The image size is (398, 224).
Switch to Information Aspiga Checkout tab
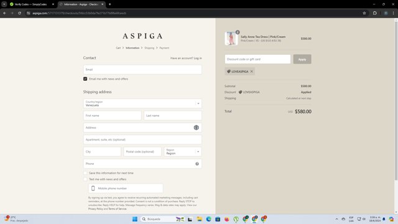point(81,4)
